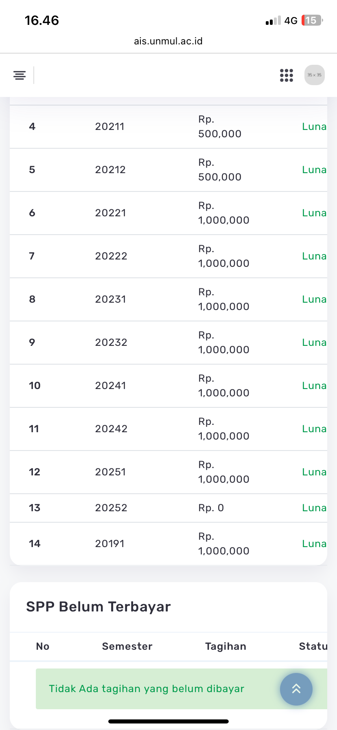Viewport: 337px width, 730px height.
Task: Tap the 'Tidak Ada tagihan' notice banner
Action: 147,689
